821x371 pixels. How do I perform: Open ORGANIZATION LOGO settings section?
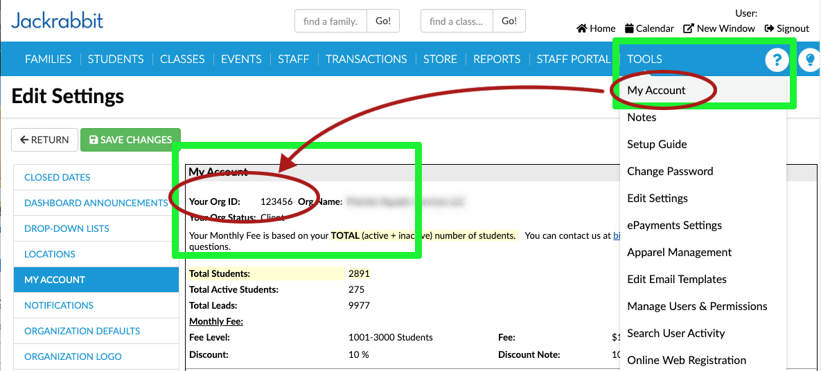96,357
